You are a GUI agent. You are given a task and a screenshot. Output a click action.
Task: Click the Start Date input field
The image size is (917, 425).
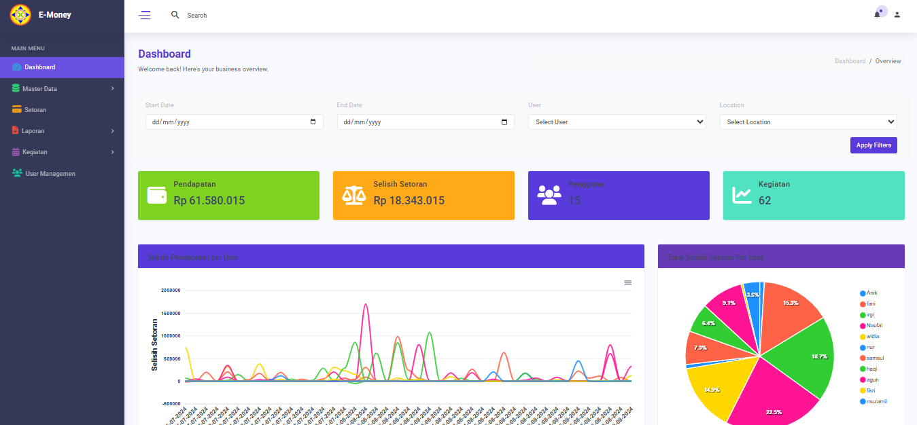coord(234,122)
